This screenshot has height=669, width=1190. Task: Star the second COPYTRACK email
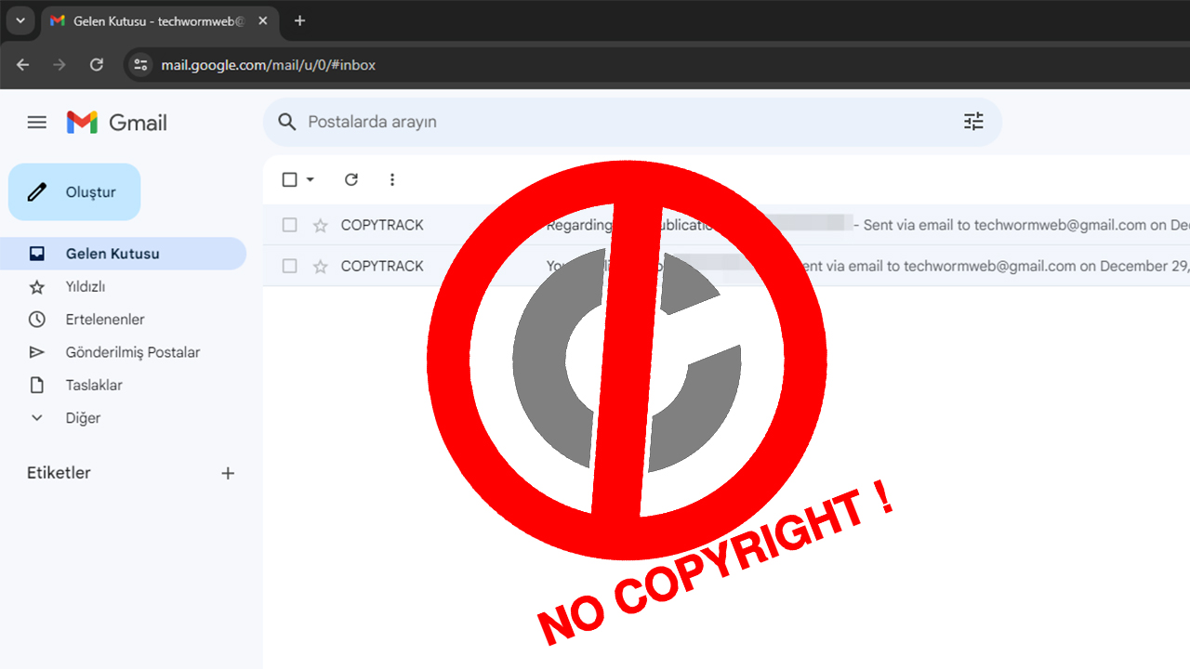(x=321, y=267)
